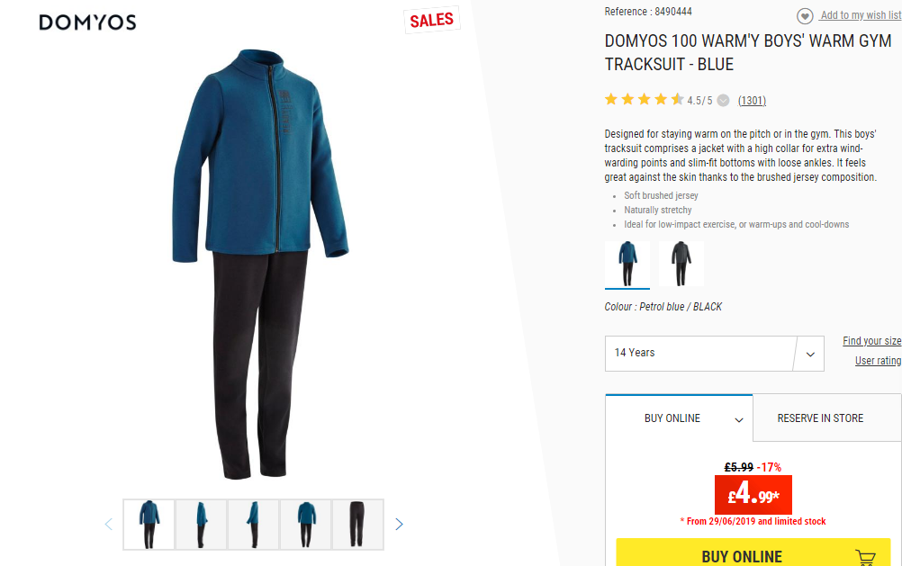Click the round icon beside rating 4.5/5
Viewport: 902px width, 566px height.
point(724,101)
